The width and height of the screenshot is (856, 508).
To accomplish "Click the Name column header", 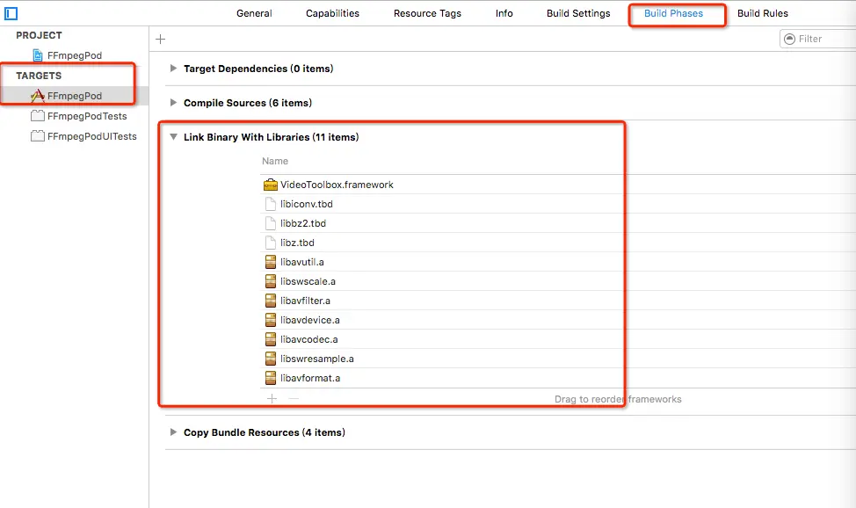I will (x=275, y=161).
